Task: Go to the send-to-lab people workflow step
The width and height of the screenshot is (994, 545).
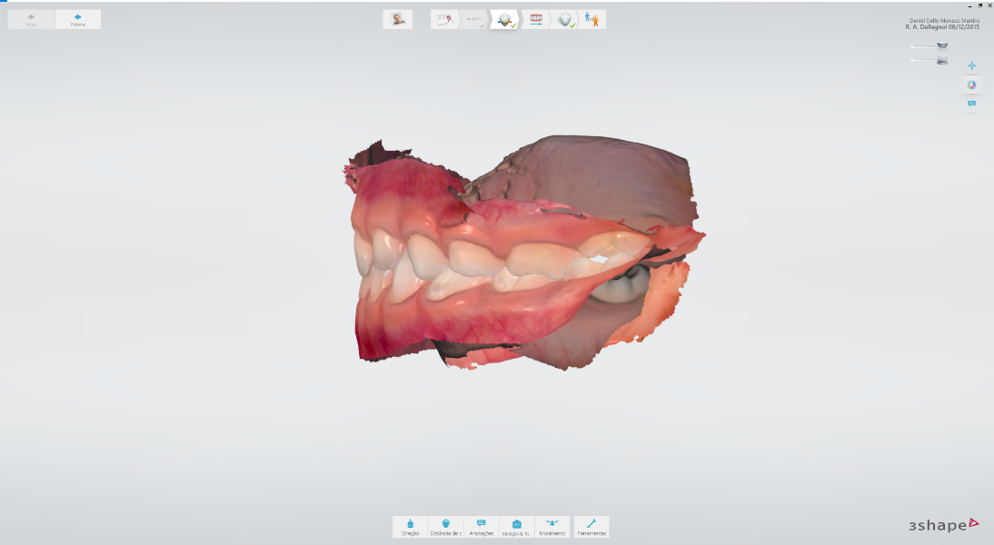Action: 592,20
